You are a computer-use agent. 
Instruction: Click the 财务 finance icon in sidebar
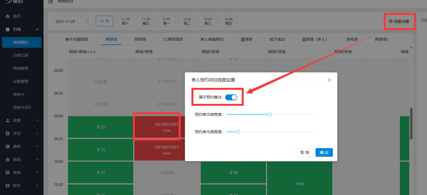pyautogui.click(x=8, y=186)
